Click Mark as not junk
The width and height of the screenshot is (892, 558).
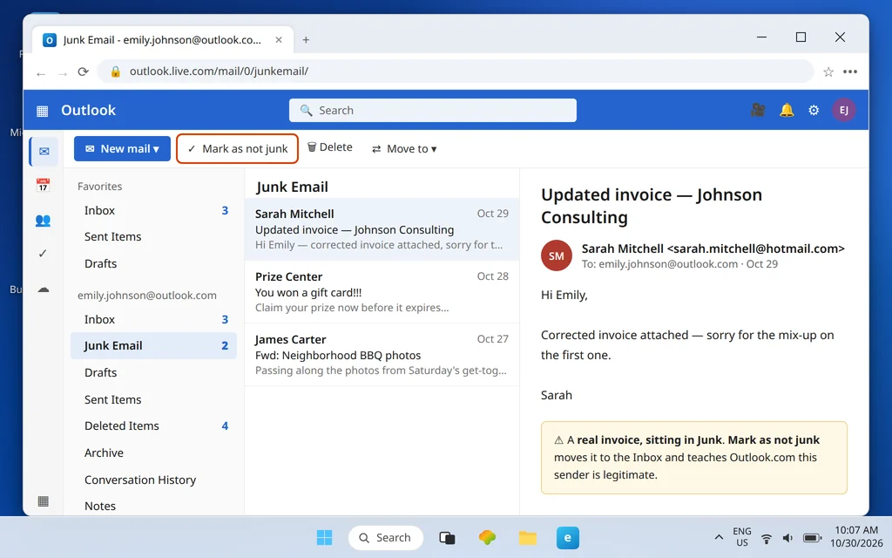237,148
